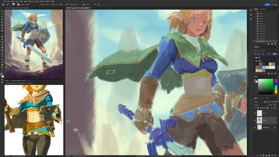
Task: Open symmetry paint options butterfly icon
Action: click(98, 4)
